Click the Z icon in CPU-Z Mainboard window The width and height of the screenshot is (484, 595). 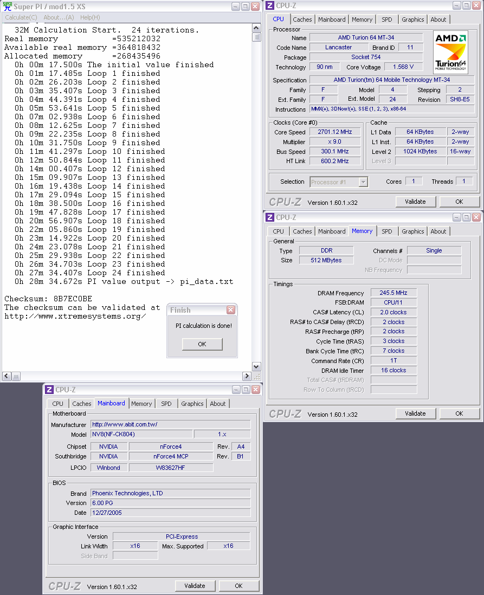tap(49, 390)
